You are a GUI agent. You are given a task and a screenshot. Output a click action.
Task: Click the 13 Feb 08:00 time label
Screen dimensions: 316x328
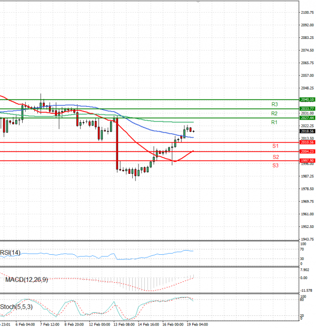(x=124, y=324)
